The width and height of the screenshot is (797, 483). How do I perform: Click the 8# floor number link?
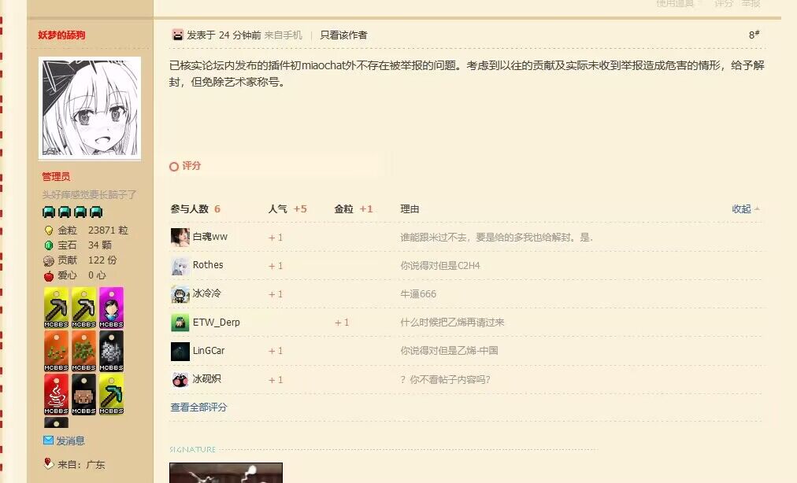click(754, 35)
